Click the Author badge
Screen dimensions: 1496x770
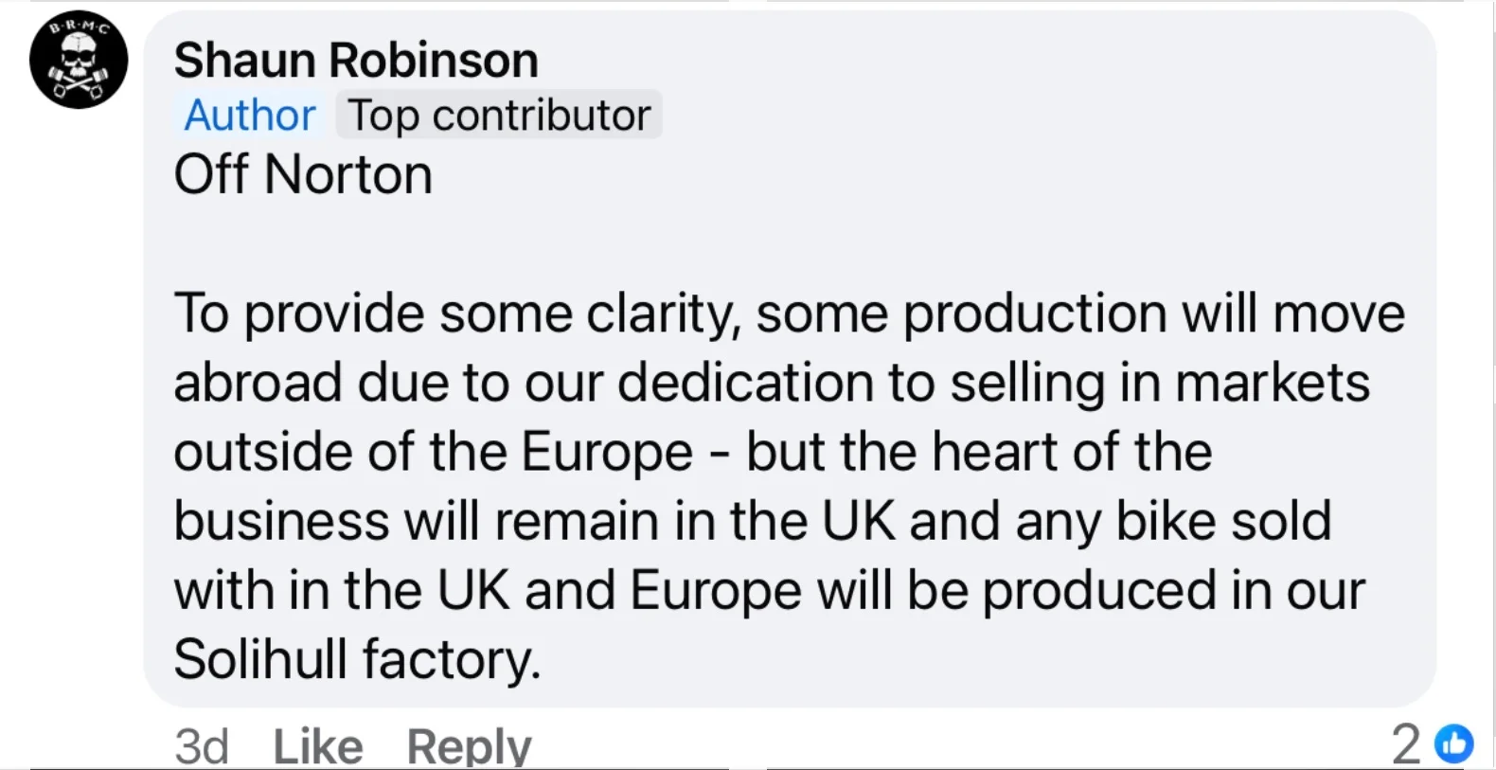point(250,116)
